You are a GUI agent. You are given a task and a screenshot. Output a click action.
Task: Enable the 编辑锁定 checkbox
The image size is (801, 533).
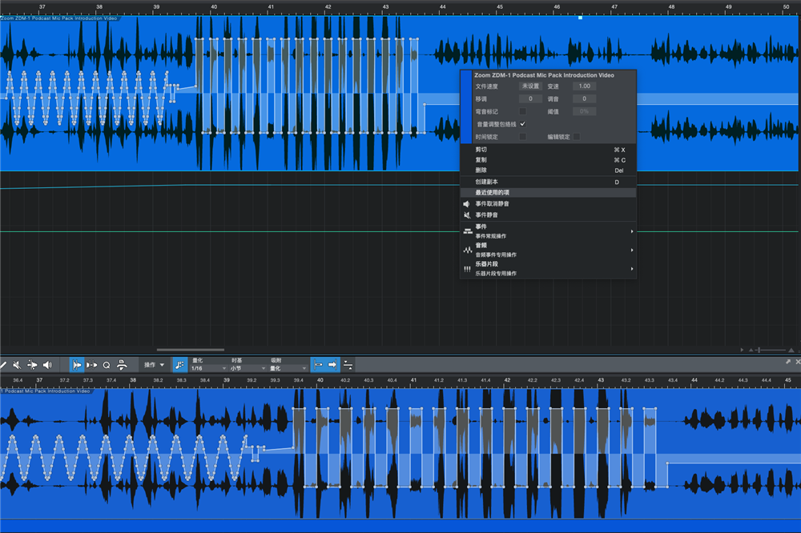coord(577,136)
